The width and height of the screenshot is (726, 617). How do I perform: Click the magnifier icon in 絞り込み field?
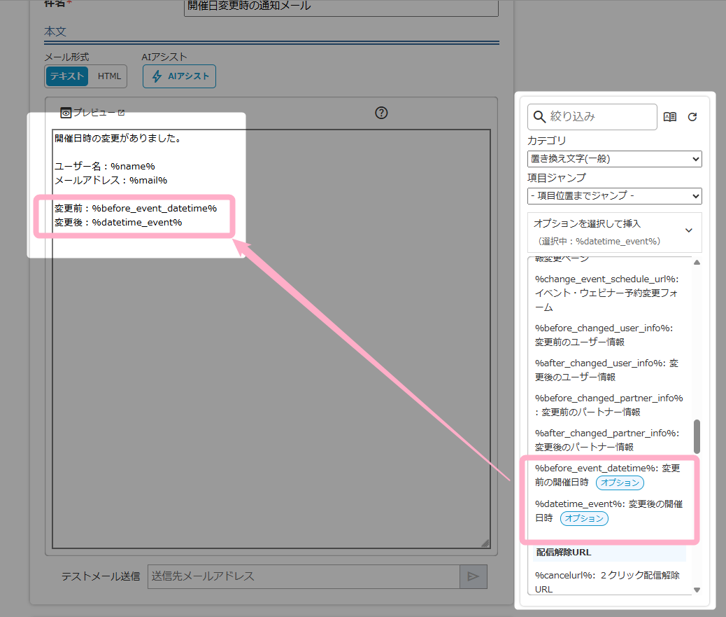pyautogui.click(x=539, y=117)
